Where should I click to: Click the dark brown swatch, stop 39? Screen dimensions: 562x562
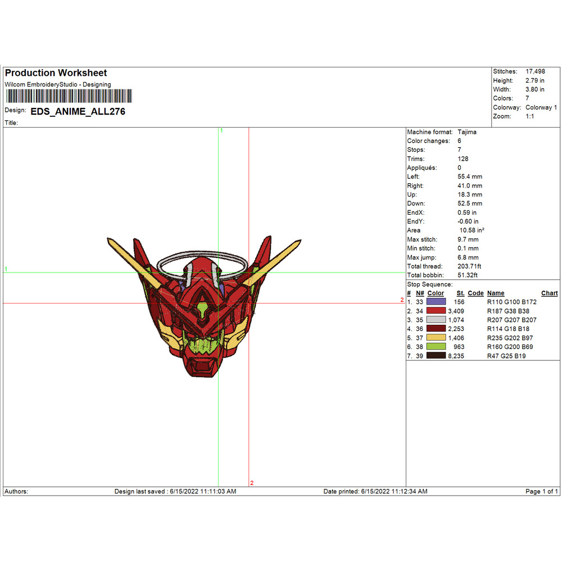pos(436,356)
